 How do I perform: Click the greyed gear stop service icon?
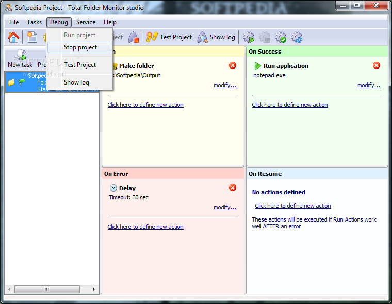265,37
